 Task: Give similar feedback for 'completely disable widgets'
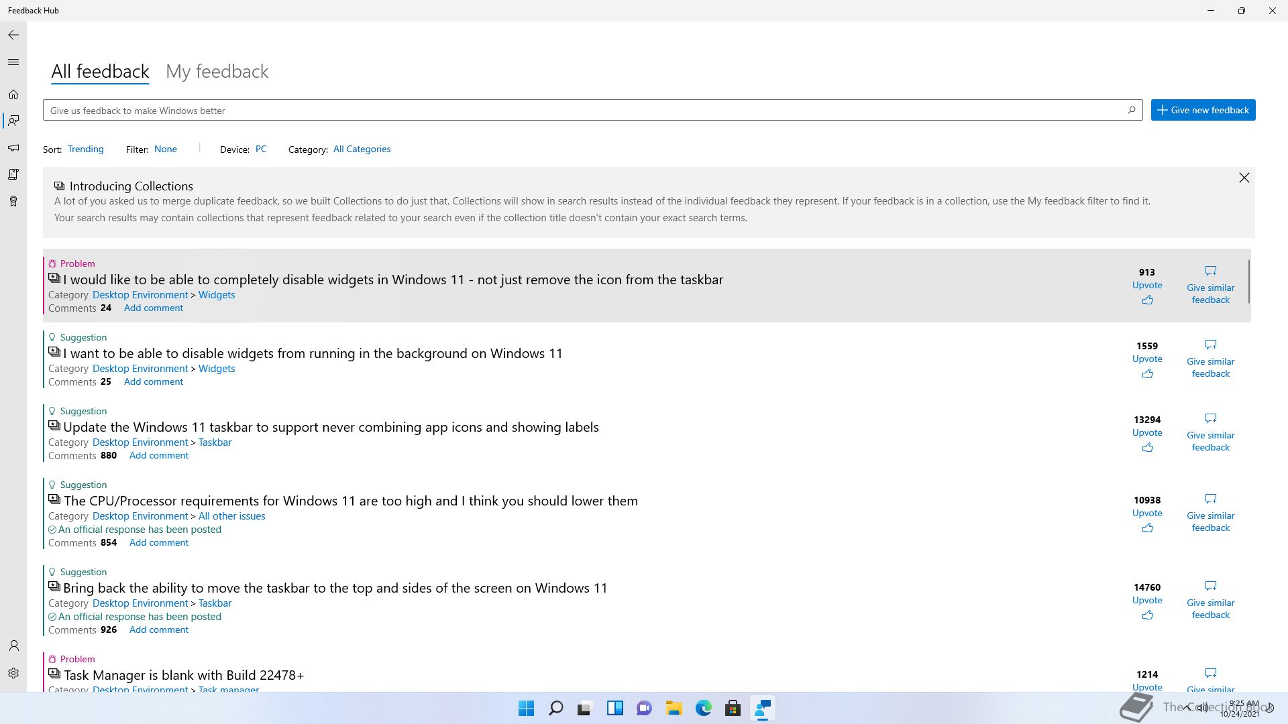pos(1211,286)
